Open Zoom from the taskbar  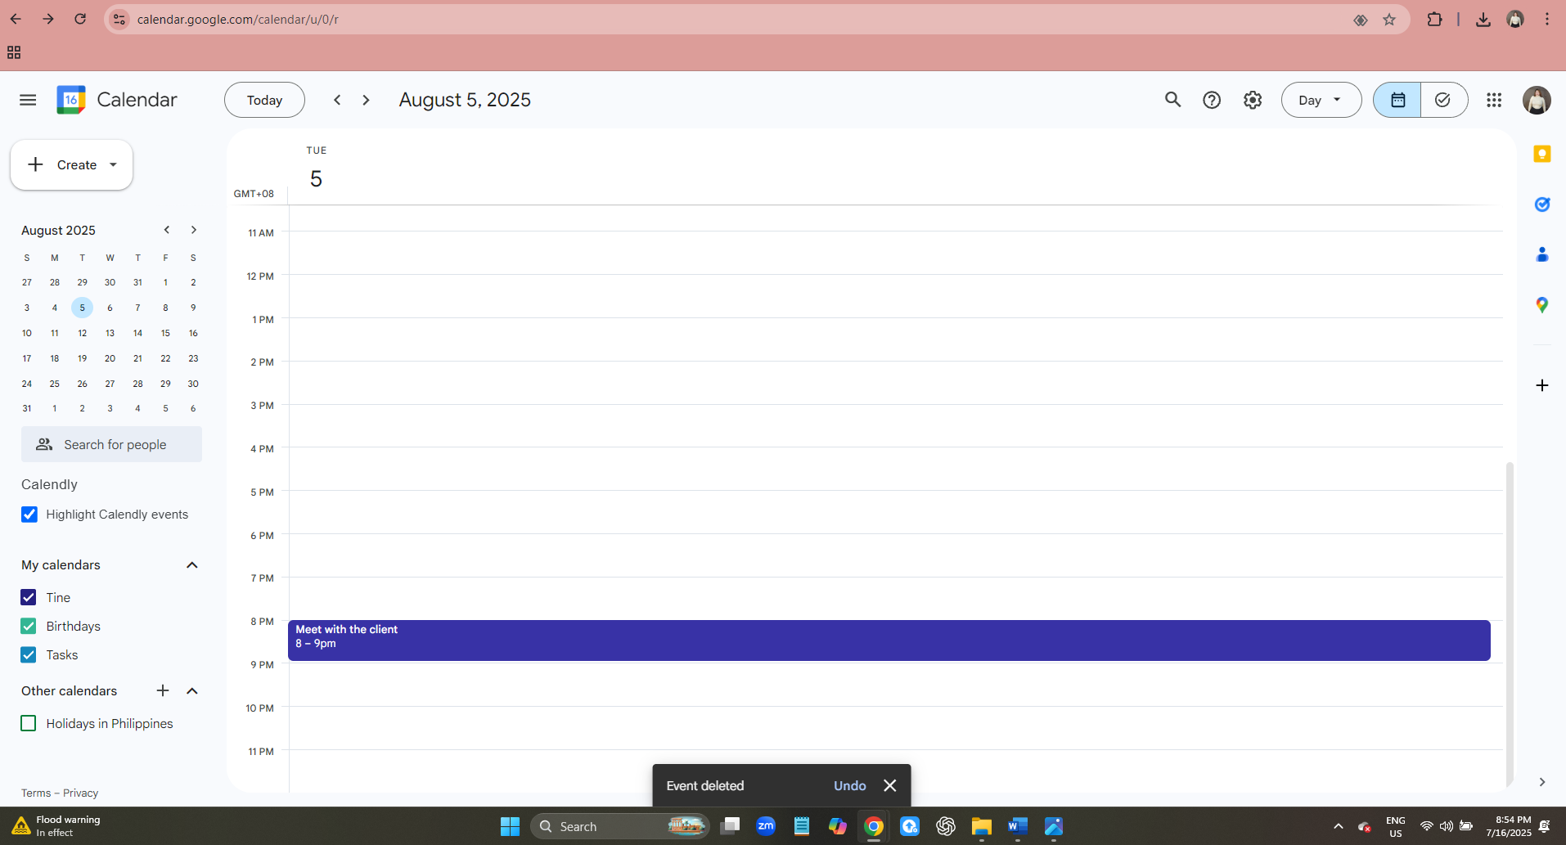click(766, 826)
